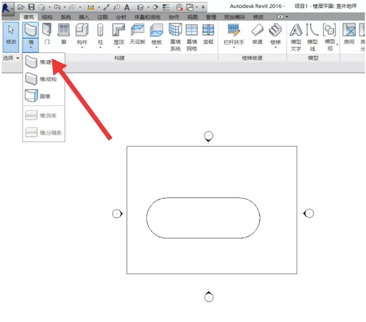The height and width of the screenshot is (322, 366).
Task: Switch to the 体量和场地 ribbon tab
Action: click(x=147, y=17)
